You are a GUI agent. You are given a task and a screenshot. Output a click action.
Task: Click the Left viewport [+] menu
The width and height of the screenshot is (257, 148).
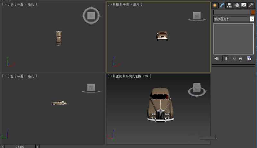tap(6, 76)
